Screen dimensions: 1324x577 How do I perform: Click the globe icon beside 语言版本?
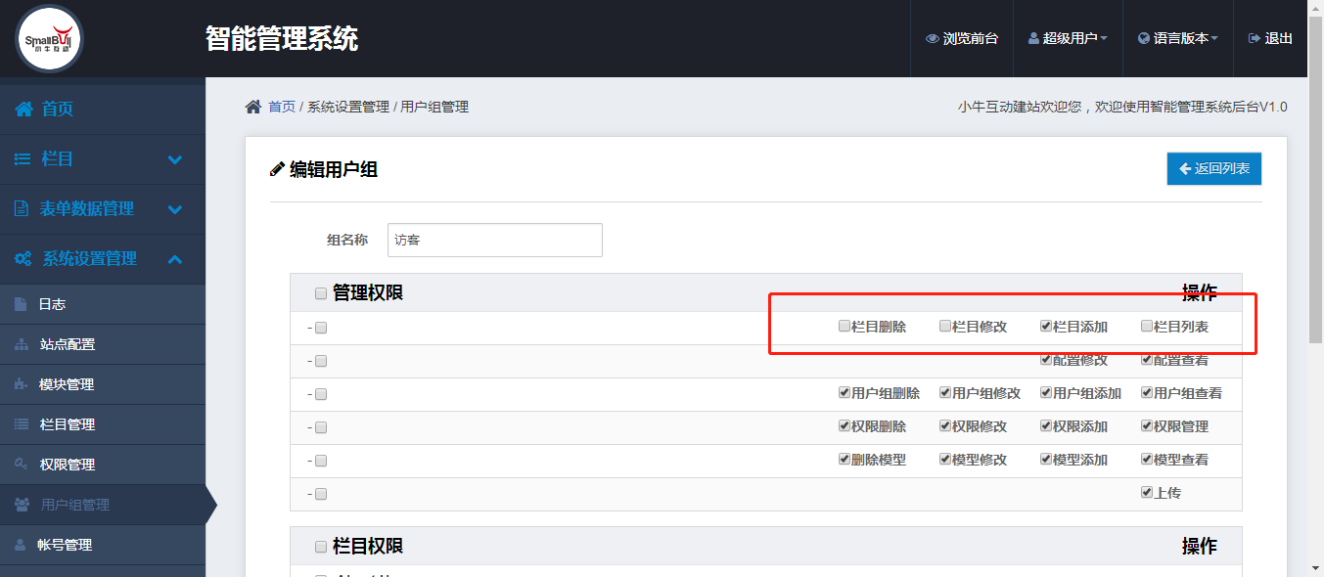point(1143,39)
